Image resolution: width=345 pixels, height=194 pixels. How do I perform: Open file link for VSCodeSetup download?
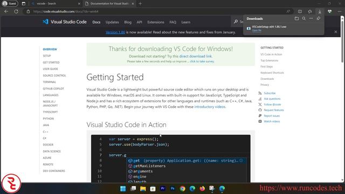point(257,30)
